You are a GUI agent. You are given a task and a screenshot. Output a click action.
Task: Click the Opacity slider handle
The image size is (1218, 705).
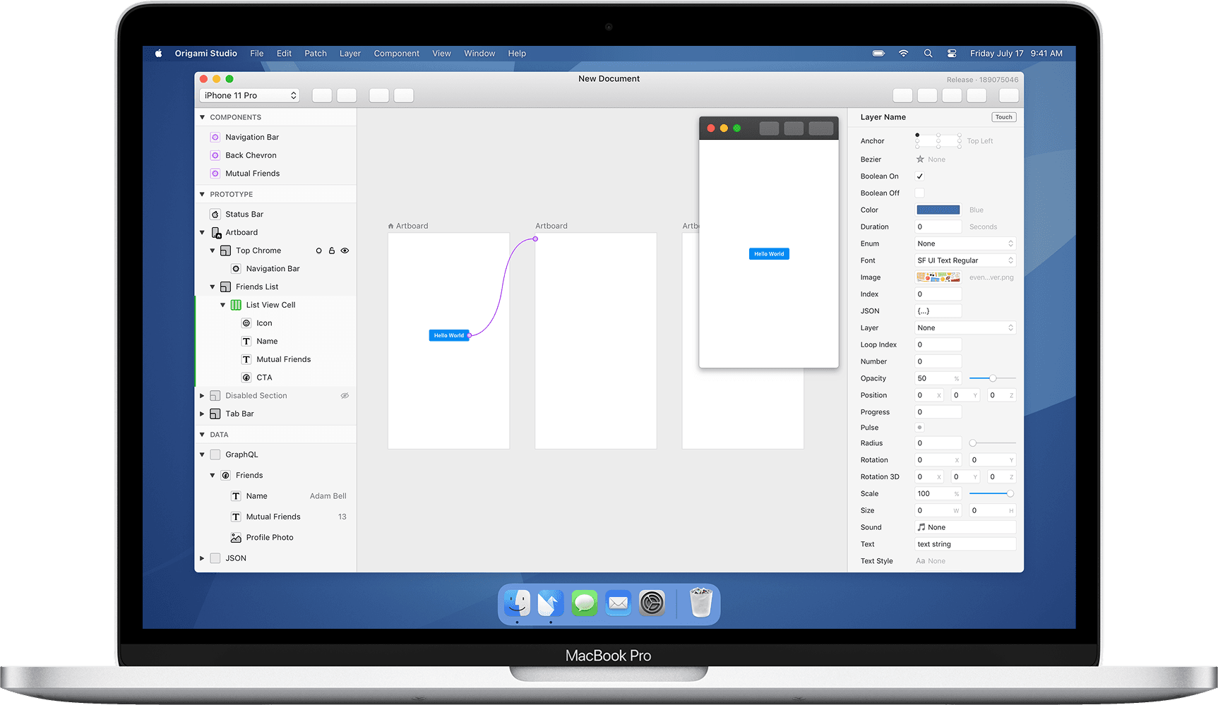[x=993, y=379]
